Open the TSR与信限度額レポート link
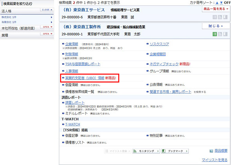231x165 pixels. tap(83, 64)
